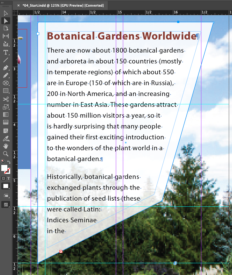Toggle formatting affects text button

(x=9, y=178)
